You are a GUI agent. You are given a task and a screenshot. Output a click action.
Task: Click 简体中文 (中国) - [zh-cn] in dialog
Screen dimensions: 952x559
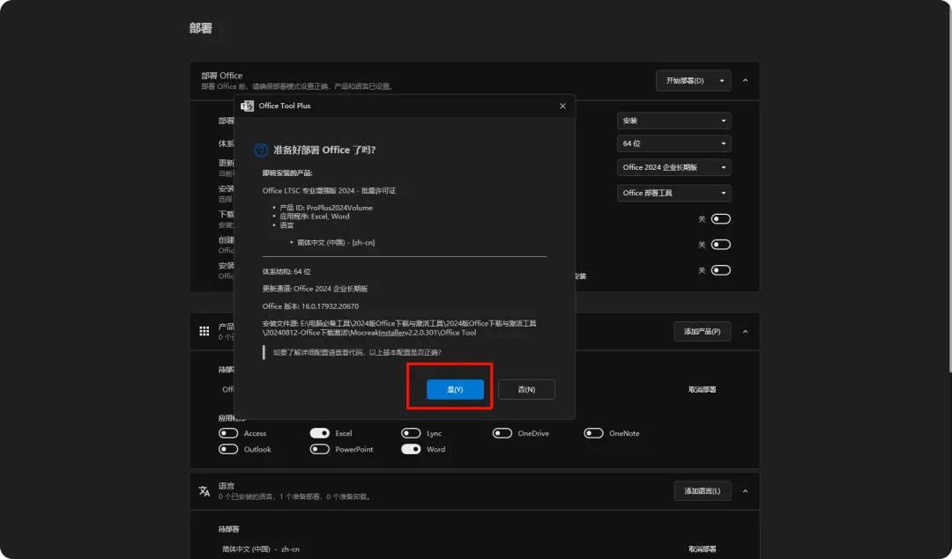336,242
